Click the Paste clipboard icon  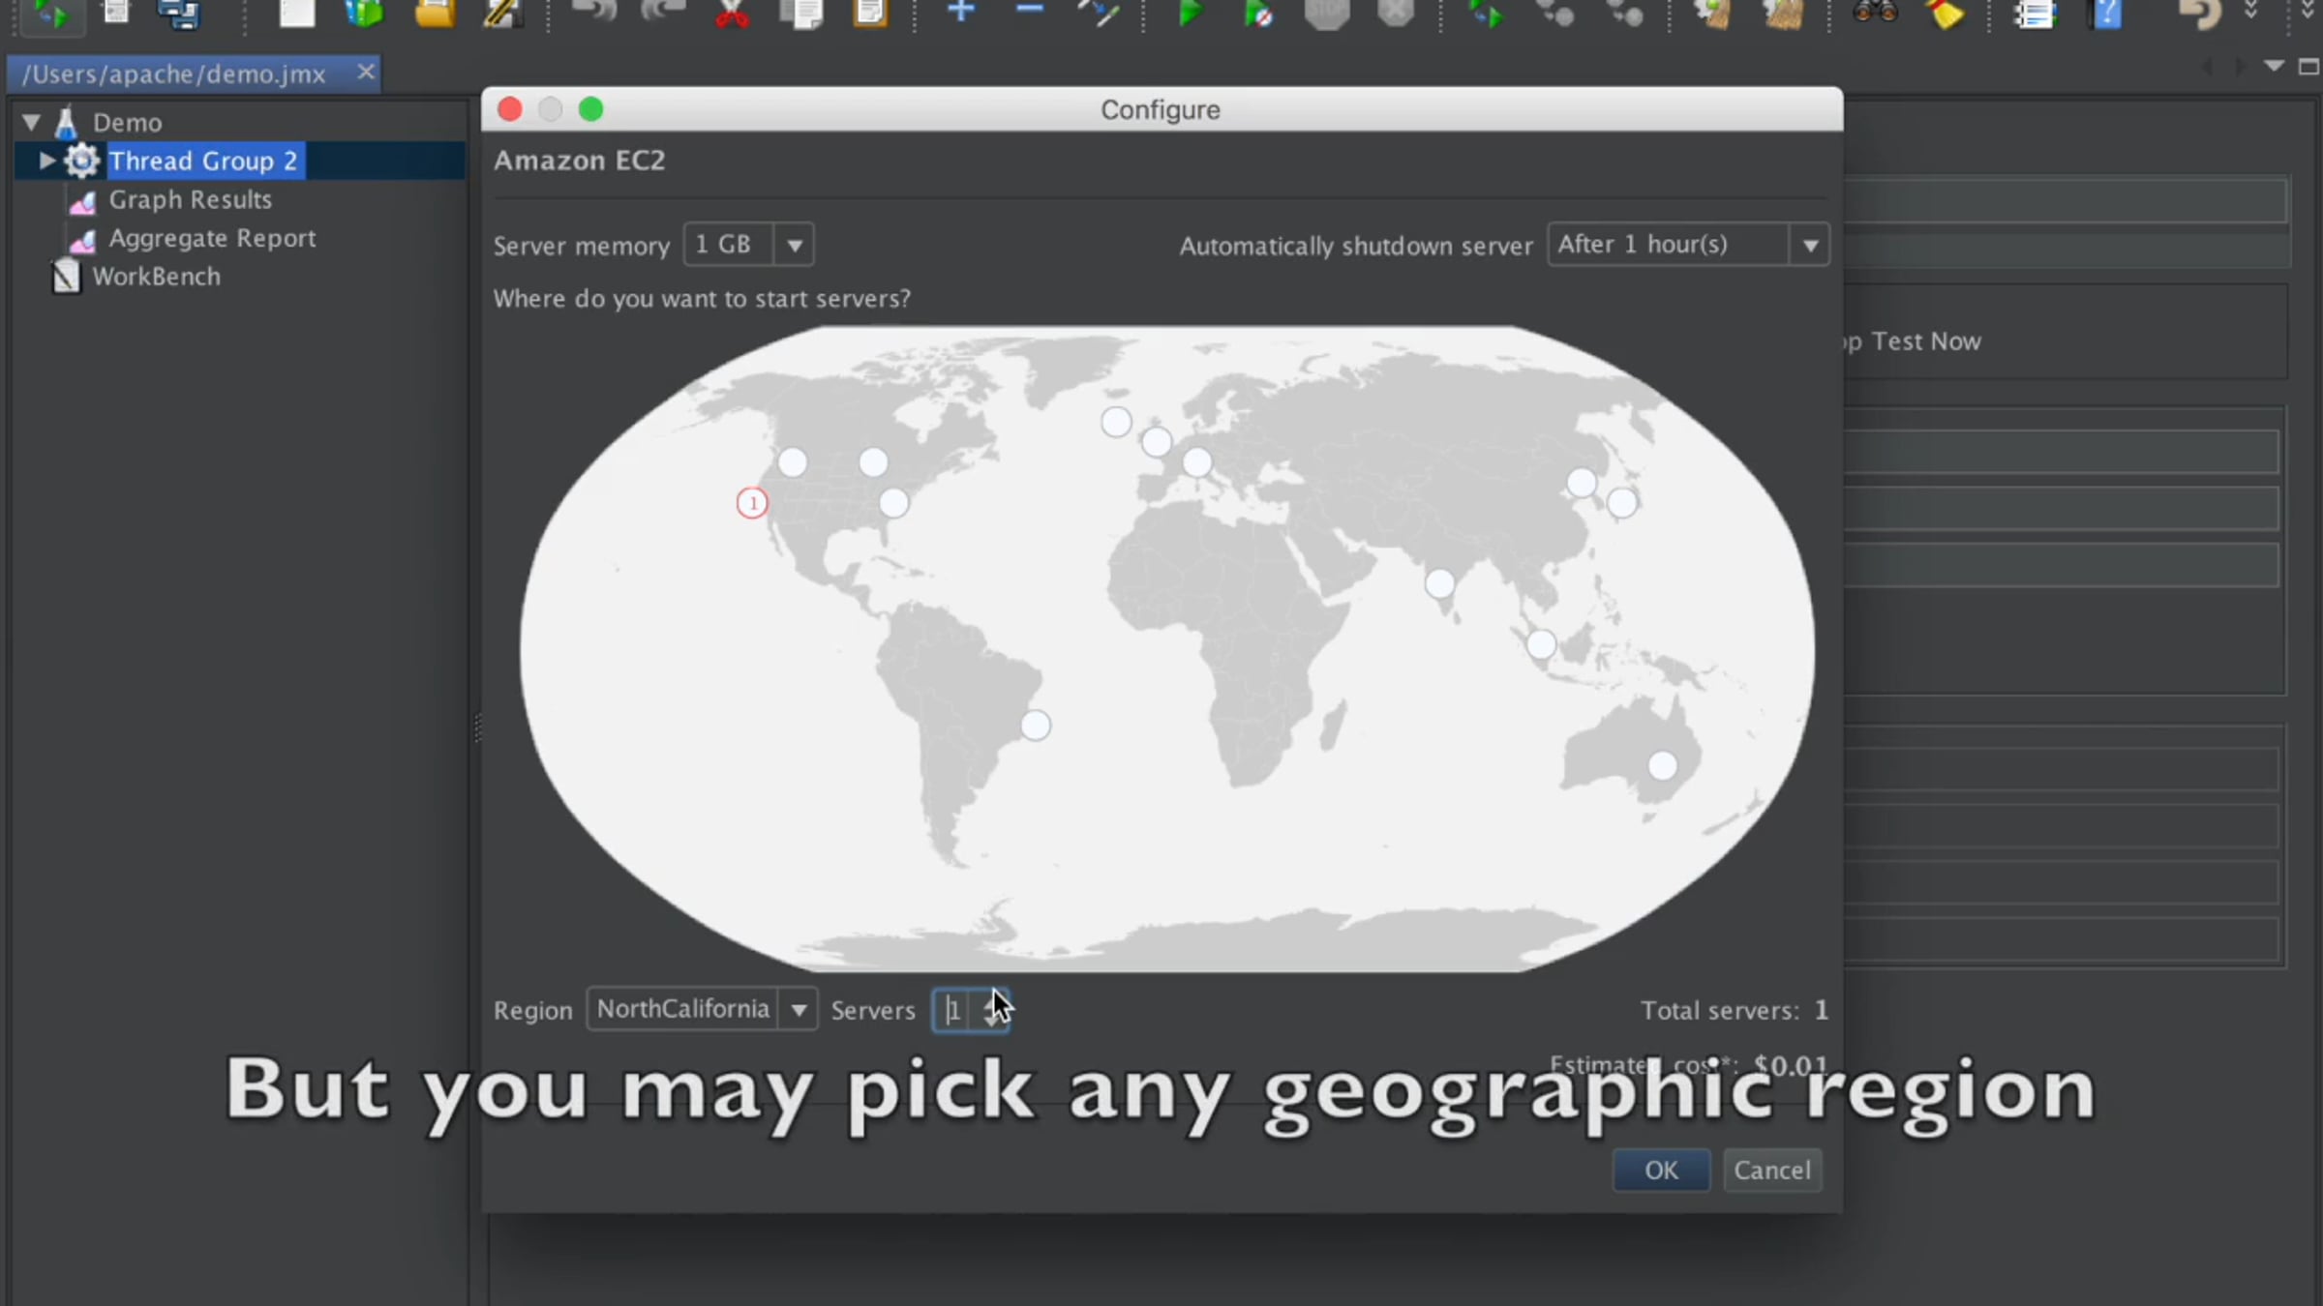(870, 13)
